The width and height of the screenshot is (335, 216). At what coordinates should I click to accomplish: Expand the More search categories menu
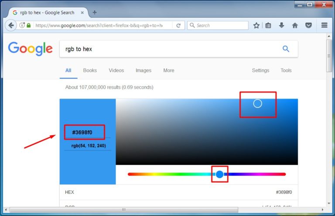pyautogui.click(x=169, y=70)
